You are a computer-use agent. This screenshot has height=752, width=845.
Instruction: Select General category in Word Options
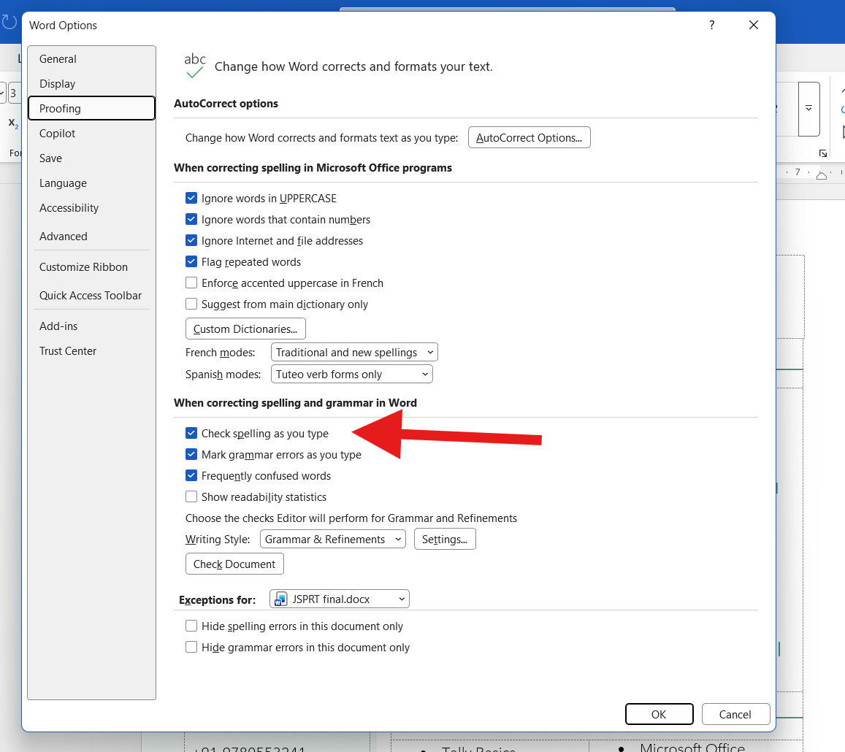click(91, 58)
